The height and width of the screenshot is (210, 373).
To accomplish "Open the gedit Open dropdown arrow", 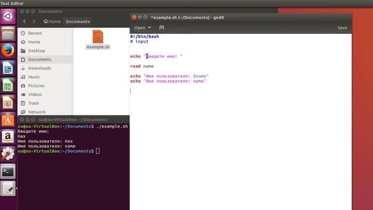I will pos(149,27).
